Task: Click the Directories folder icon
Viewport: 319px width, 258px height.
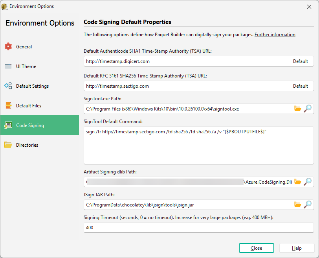Action: (8, 145)
